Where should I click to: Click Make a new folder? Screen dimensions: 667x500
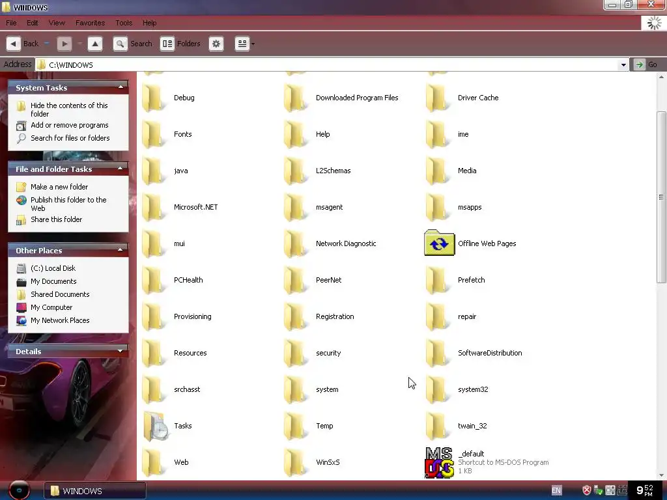point(59,187)
